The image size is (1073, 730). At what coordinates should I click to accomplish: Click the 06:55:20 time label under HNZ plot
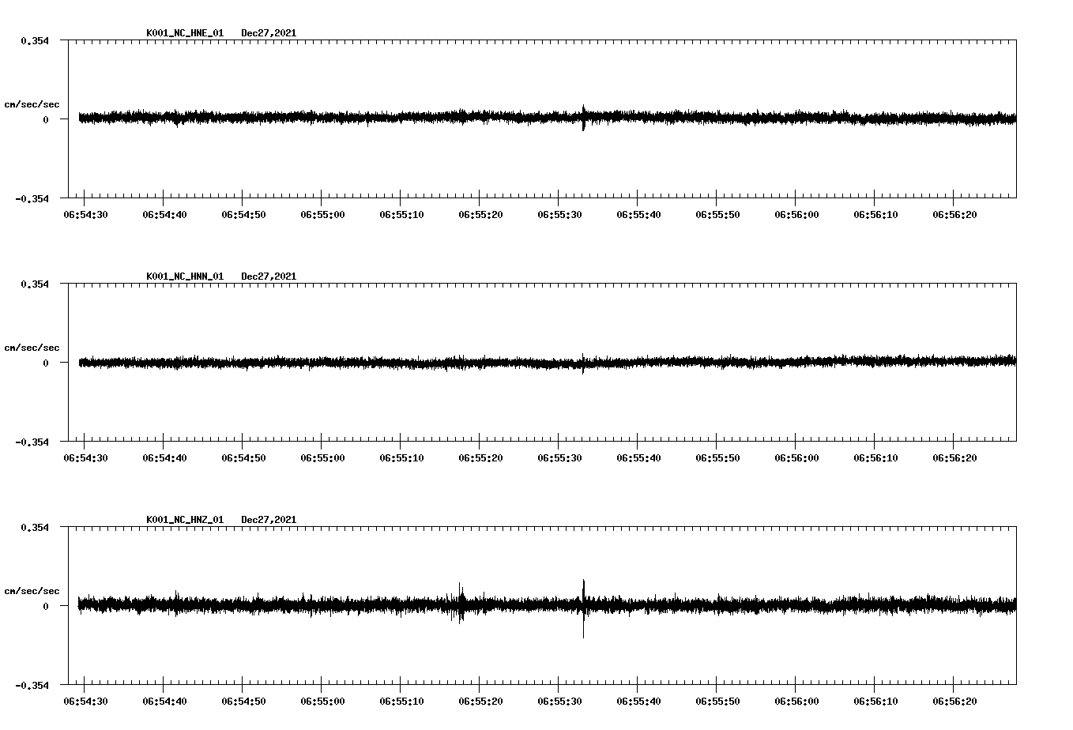(480, 702)
